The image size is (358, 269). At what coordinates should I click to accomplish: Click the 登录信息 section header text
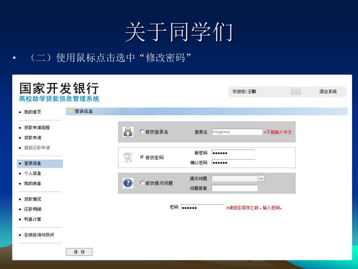point(84,111)
